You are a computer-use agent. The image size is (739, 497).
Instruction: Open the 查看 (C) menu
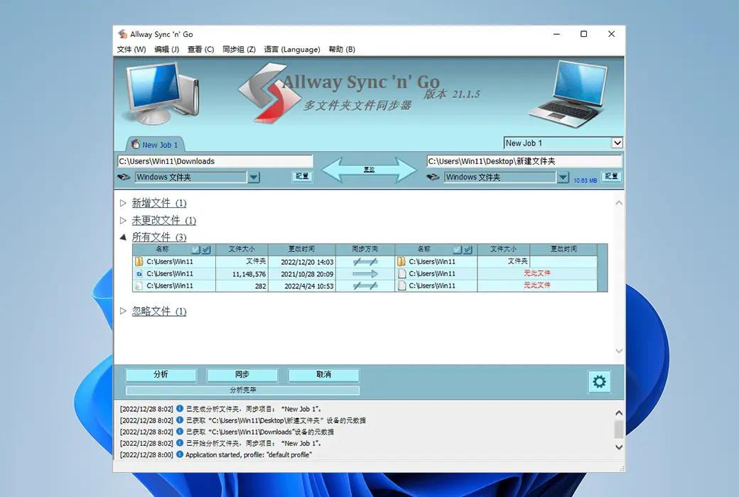tap(201, 50)
